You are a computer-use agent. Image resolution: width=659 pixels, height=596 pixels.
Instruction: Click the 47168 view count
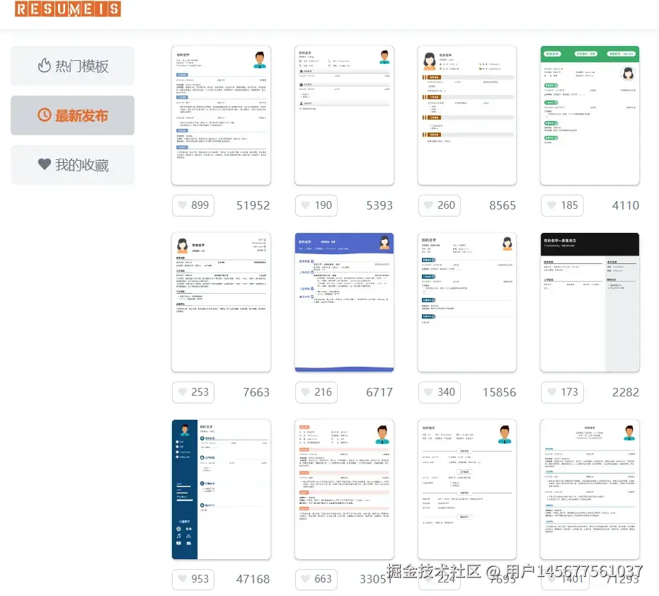pyautogui.click(x=253, y=579)
